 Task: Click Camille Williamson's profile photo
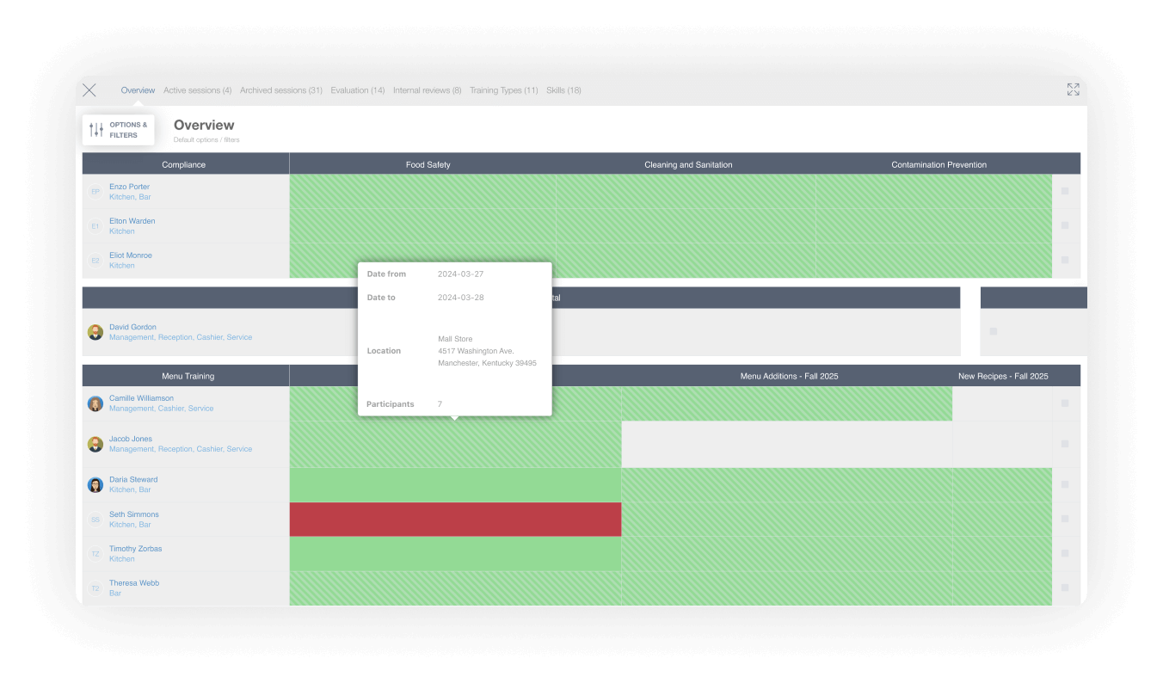pos(95,403)
